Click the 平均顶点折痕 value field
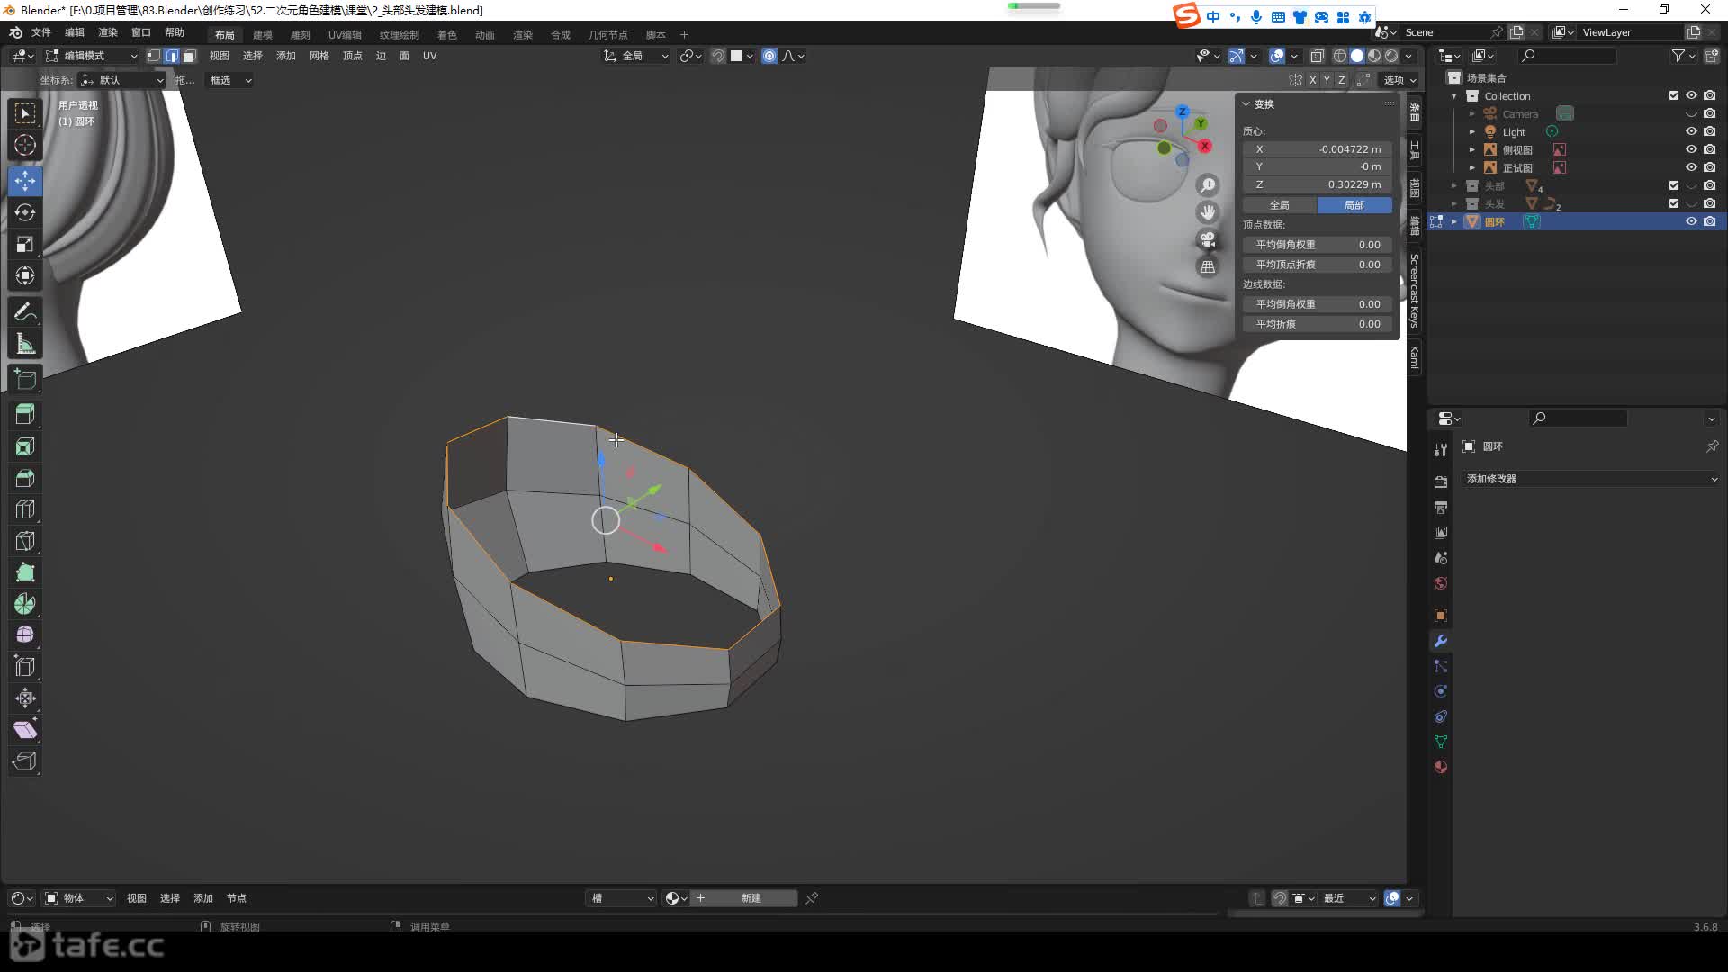 pyautogui.click(x=1318, y=265)
